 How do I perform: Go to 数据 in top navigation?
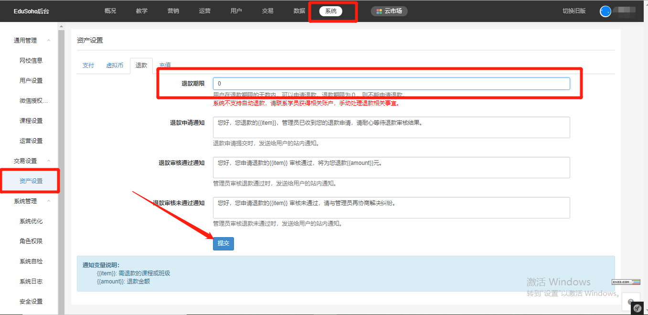click(299, 11)
